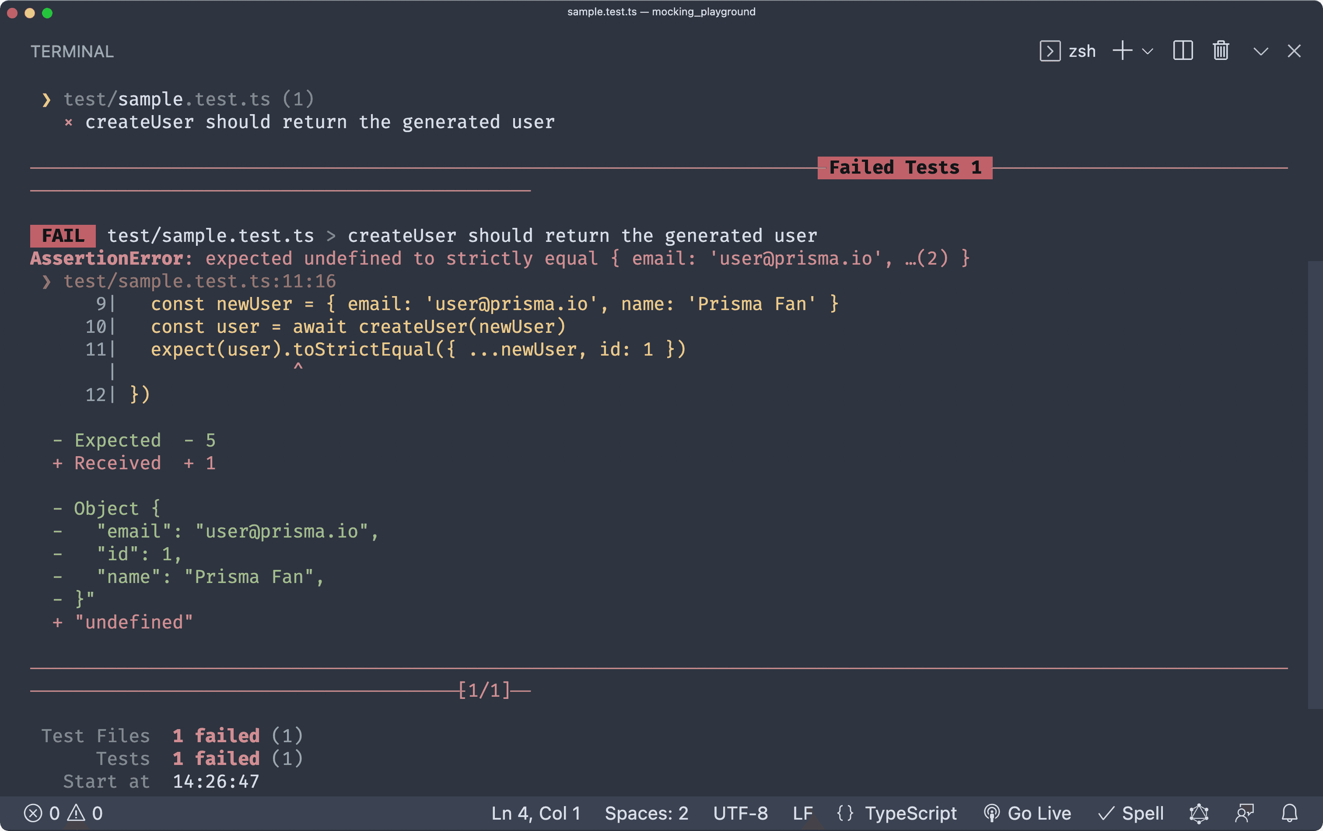Click the terminal scrollbar on right edge
Screen dimensions: 1323x831
1315,483
